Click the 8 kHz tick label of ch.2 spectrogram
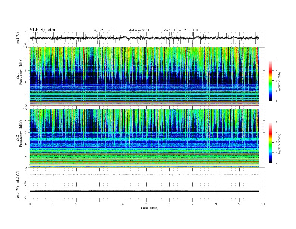This screenshot has height=229, width=296. pyautogui.click(x=26, y=121)
